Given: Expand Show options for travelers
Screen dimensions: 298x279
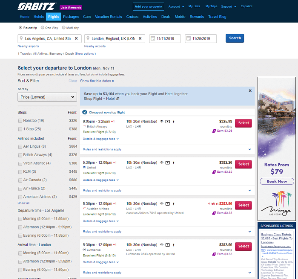Looking at the screenshot, I should tap(86, 54).
